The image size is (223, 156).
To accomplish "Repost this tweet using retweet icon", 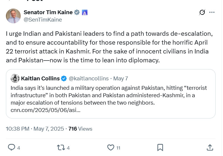I will click(x=60, y=147).
